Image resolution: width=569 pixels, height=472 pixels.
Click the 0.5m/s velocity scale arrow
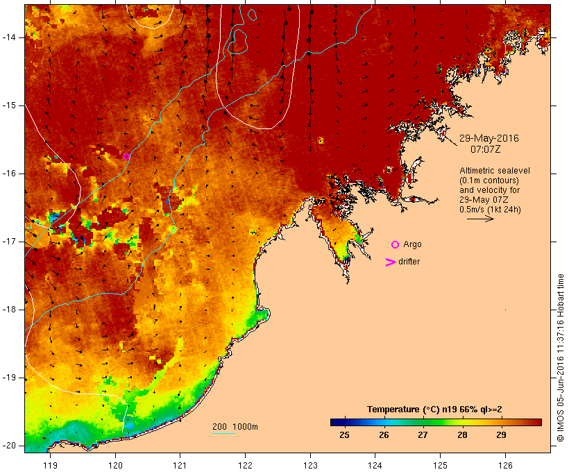click(480, 219)
